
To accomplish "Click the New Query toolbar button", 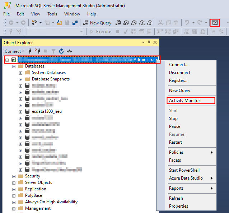I will tap(97, 23).
